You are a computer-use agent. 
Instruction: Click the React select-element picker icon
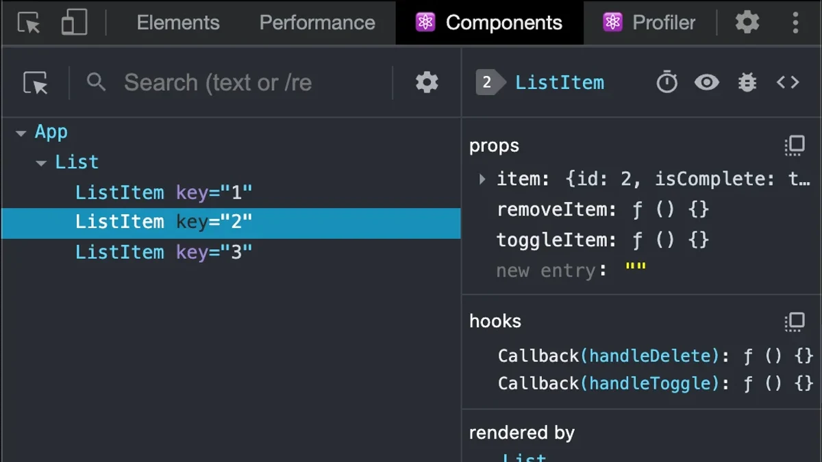click(x=36, y=83)
